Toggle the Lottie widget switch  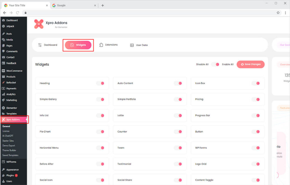click(x=178, y=116)
